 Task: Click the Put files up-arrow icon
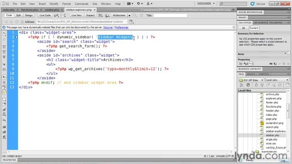262,85
